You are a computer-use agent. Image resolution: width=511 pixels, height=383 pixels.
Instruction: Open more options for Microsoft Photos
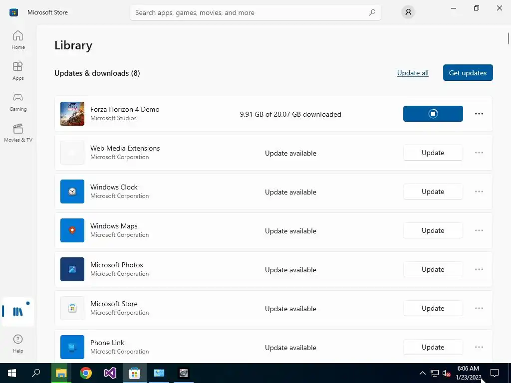click(479, 269)
